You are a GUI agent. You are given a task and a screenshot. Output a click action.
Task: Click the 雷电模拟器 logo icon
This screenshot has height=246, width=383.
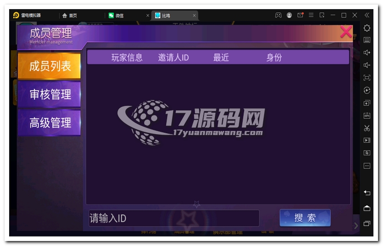[16, 15]
